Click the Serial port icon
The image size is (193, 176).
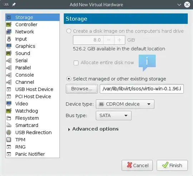click(9, 60)
